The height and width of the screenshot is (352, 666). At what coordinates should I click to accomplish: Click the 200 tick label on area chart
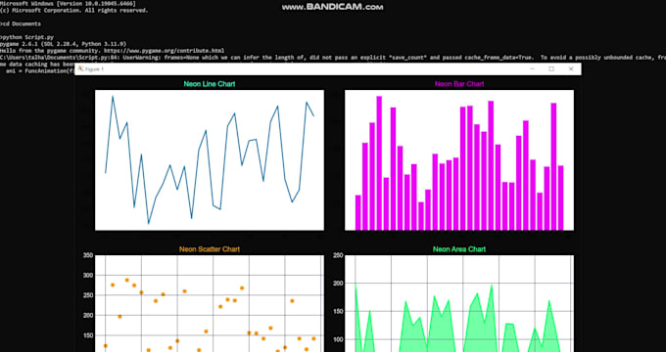click(x=338, y=284)
